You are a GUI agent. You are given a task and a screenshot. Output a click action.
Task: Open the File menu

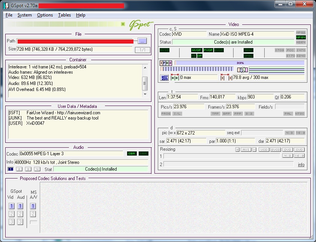click(x=9, y=15)
